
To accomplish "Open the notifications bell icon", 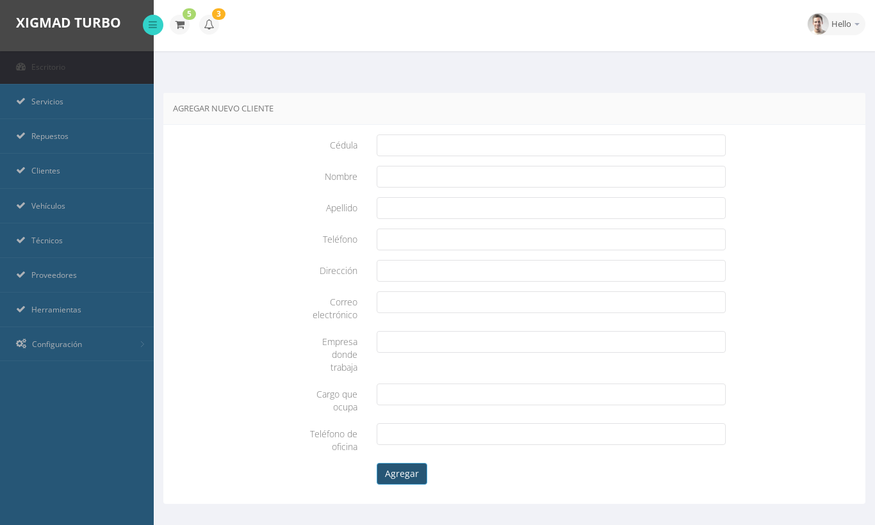I will (x=209, y=25).
